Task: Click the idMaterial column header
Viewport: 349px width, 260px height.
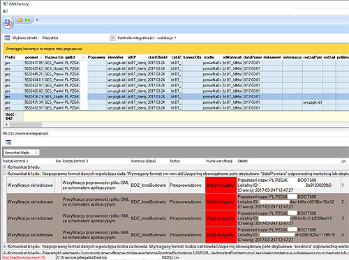Action: (232, 57)
